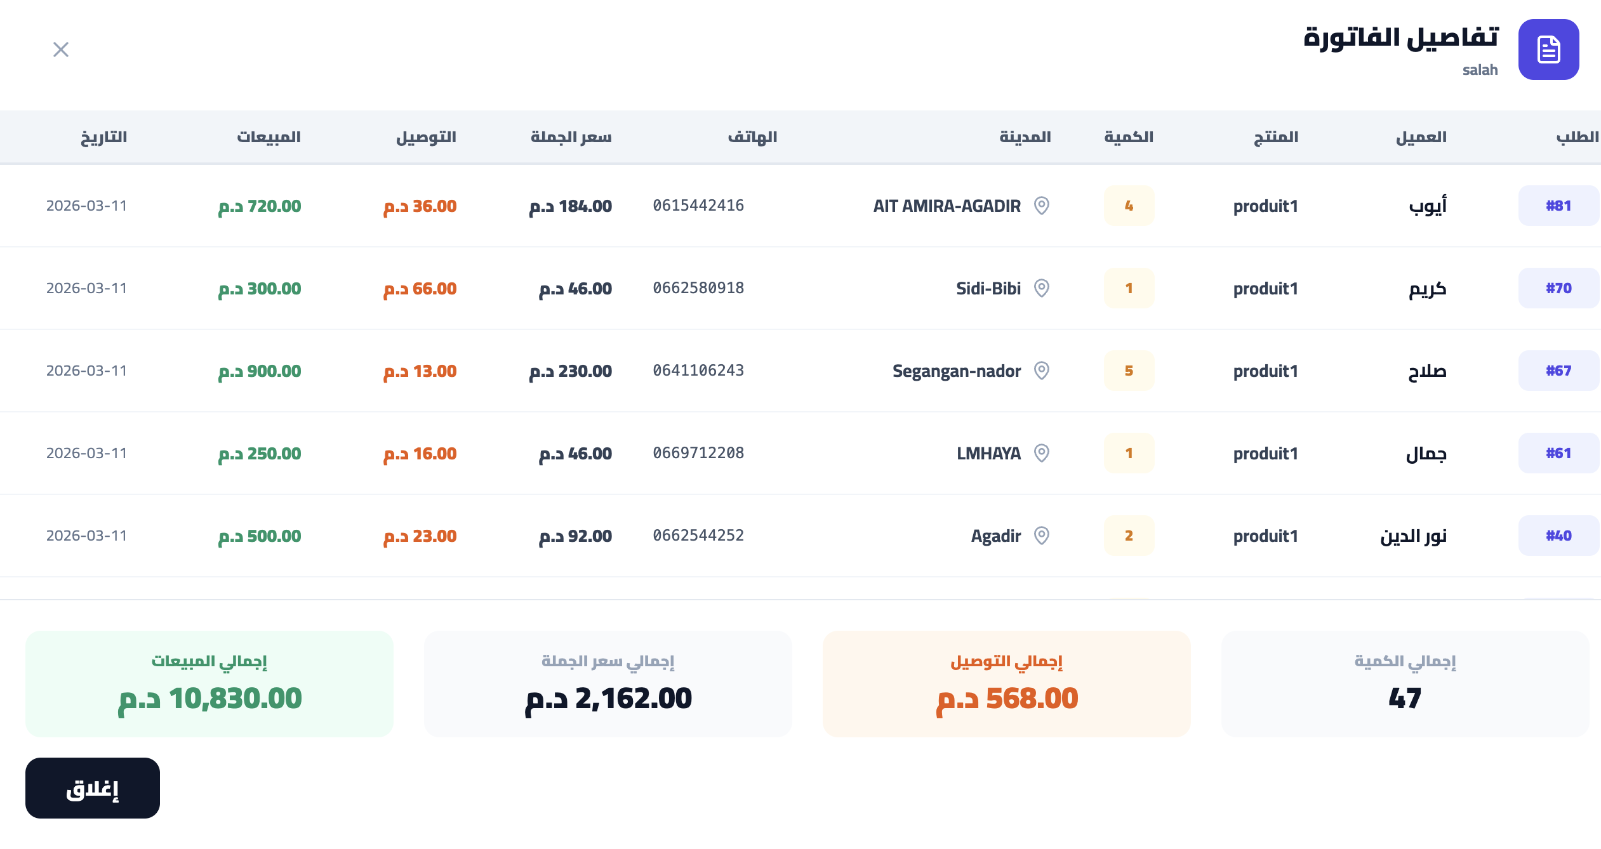Click the location pin next to Agadir
This screenshot has width=1601, height=849.
[1042, 536]
